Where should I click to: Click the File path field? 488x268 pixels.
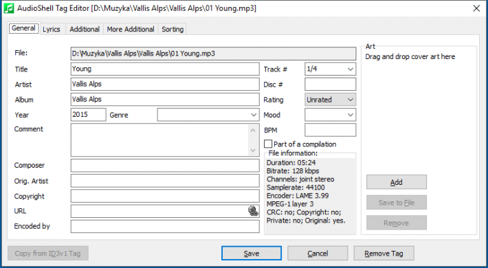click(213, 54)
